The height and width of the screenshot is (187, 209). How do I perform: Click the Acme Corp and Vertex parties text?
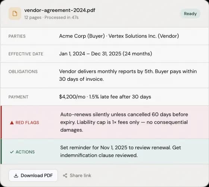pos(119,36)
